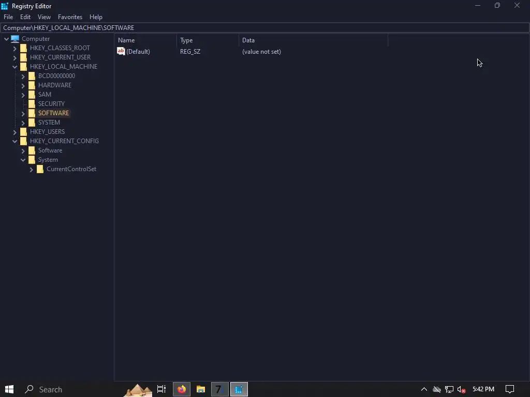Open the Favorites menu
Screen dimensions: 530x397
coord(70,17)
